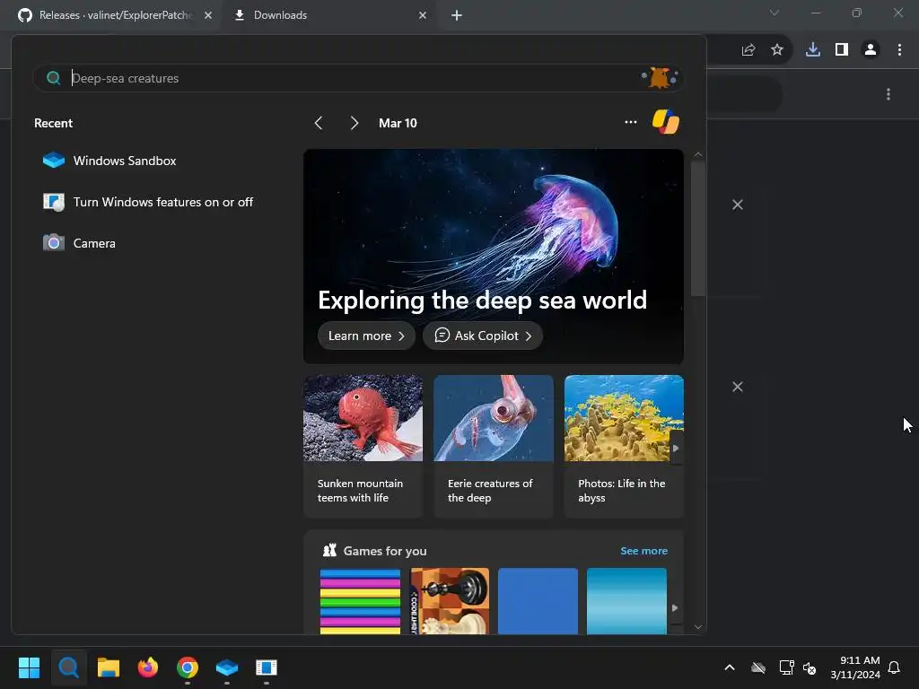Go to next day with right chevron
Screen dimensions: 919x689
[x=354, y=123]
